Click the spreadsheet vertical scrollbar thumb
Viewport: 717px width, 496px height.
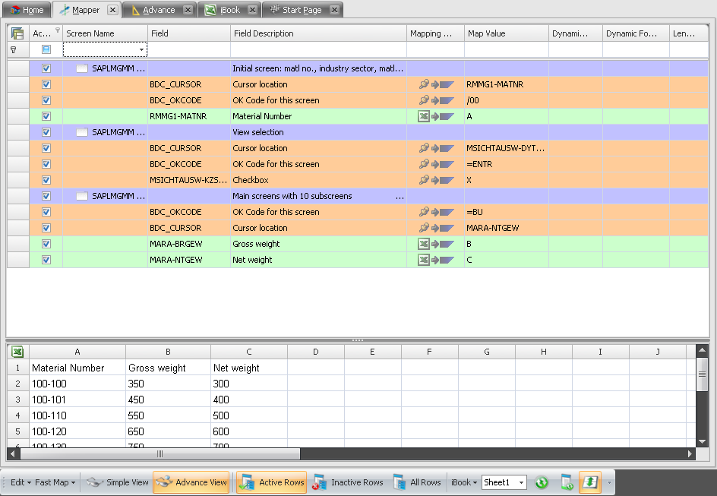click(702, 377)
